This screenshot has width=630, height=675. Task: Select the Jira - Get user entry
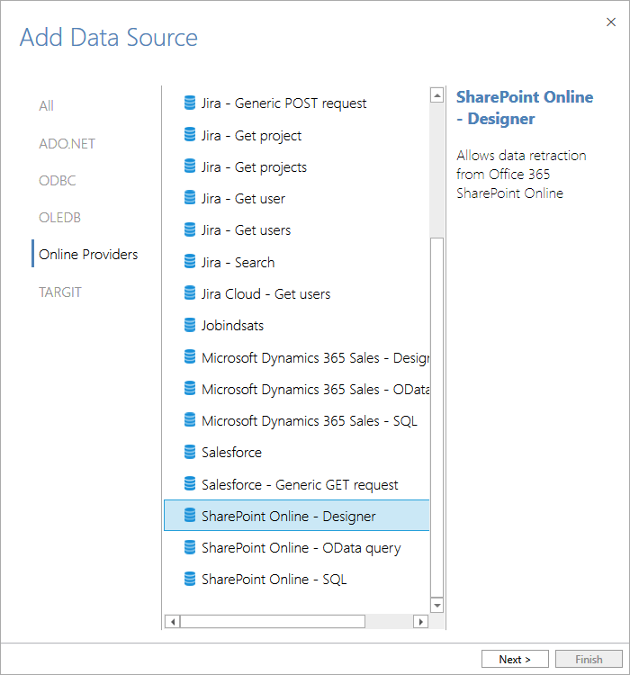click(x=296, y=199)
